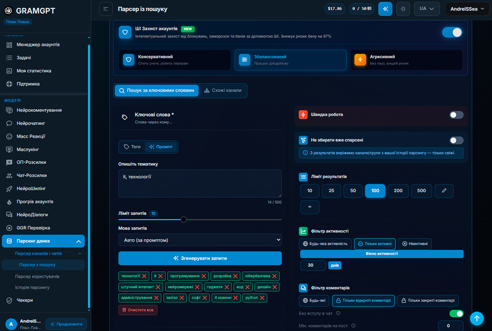Open 'Історія парсингу' menu item
492x331 pixels.
(x=32, y=288)
